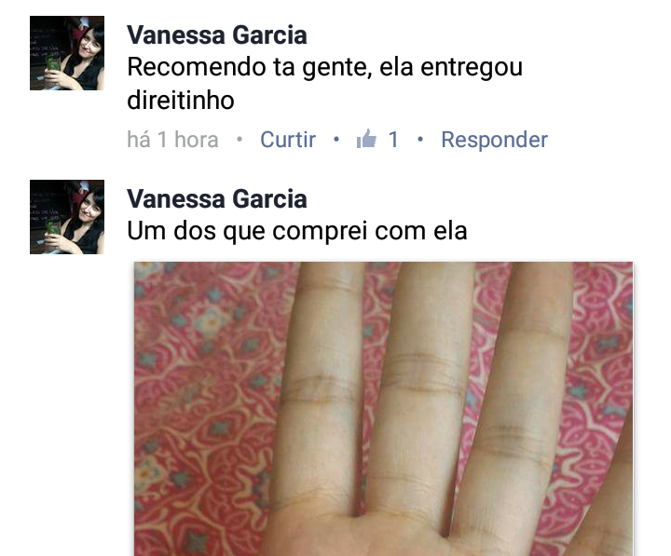The width and height of the screenshot is (671, 556).
Task: Select the comment text 'Recomendo ta gente'
Action: point(249,67)
